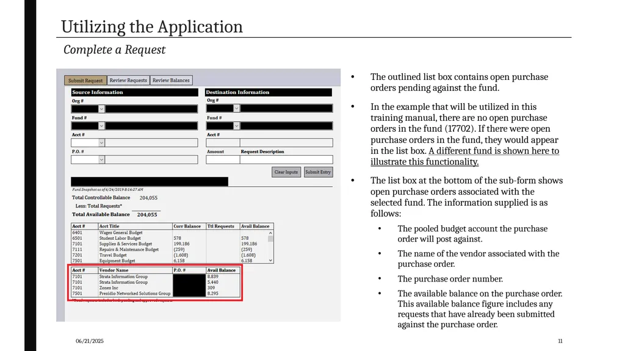
Task: Expand the Source Org # dropdown
Action: pyautogui.click(x=102, y=109)
